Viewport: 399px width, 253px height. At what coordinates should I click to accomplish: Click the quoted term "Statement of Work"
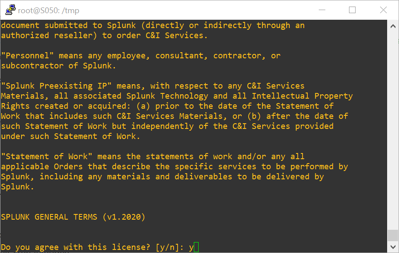[x=47, y=156]
